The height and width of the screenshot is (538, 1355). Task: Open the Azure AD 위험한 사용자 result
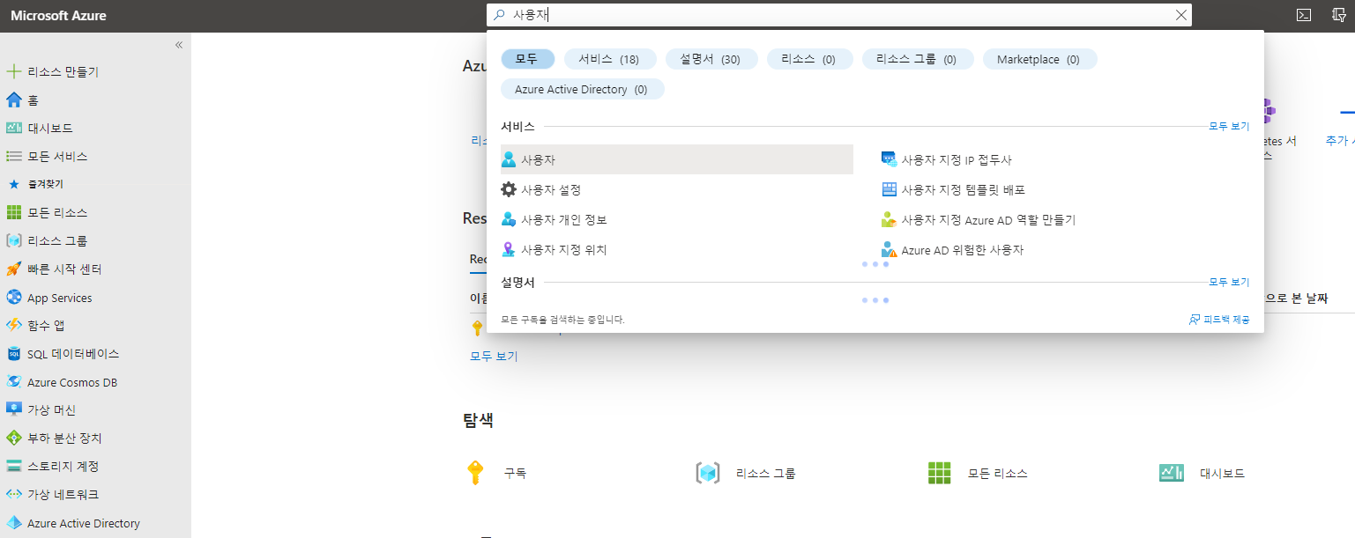(x=952, y=249)
